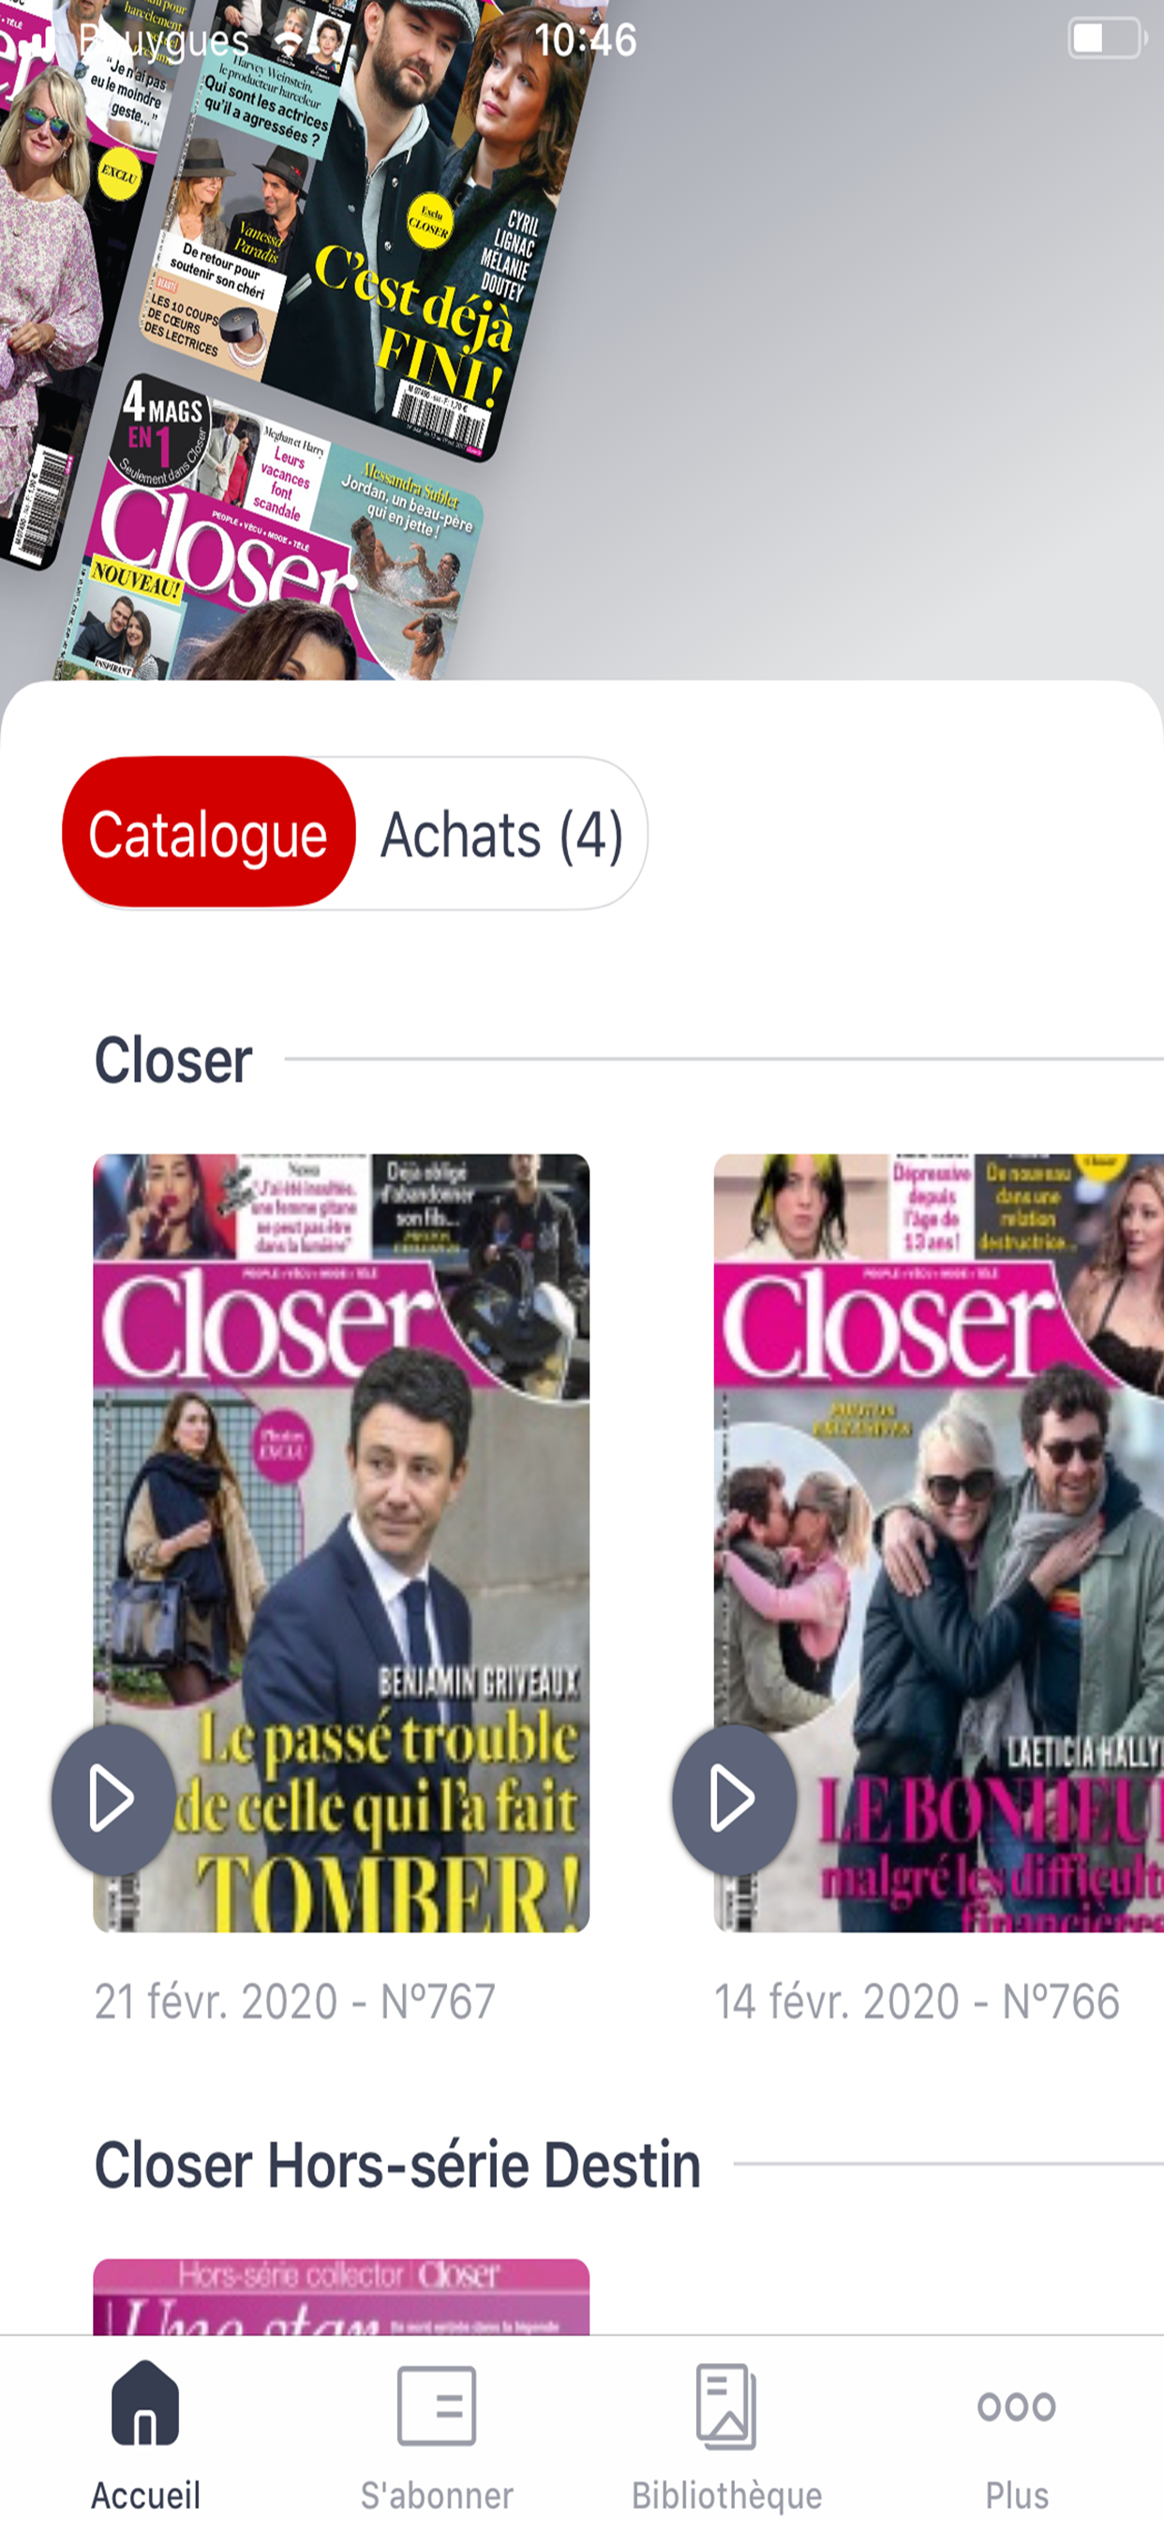Select the 21 févr. 2020 - N°767 label

pos(294,2000)
